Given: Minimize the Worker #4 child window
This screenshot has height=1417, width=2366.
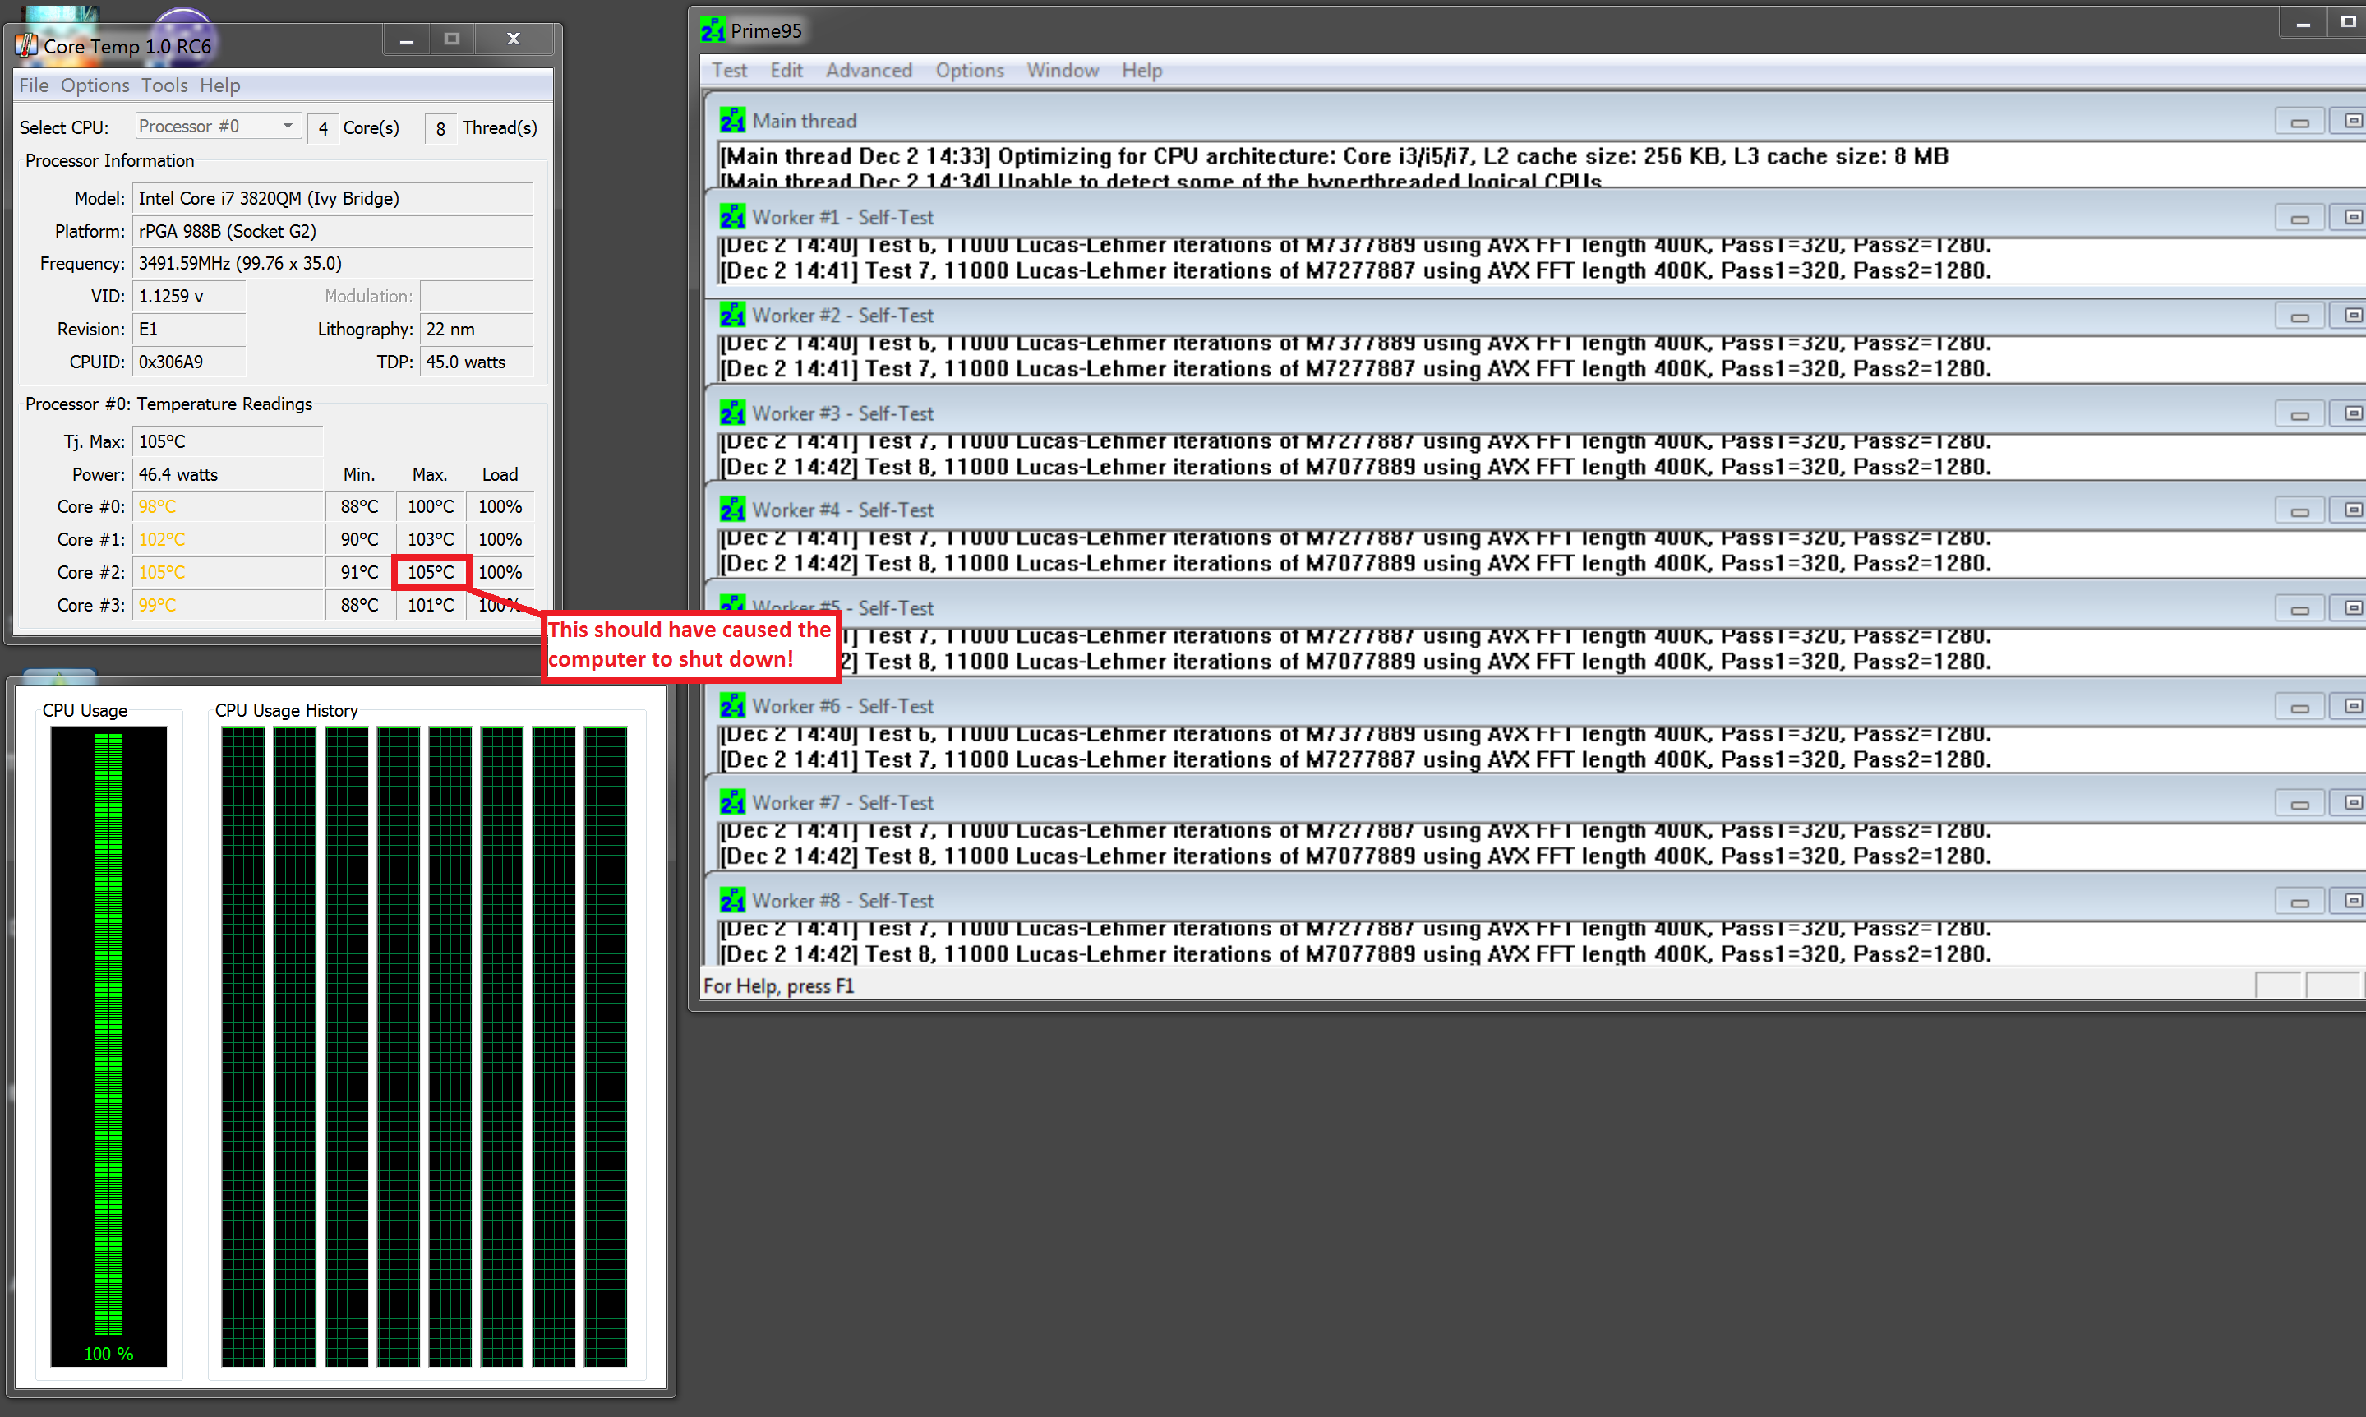Looking at the screenshot, I should pyautogui.click(x=2299, y=511).
